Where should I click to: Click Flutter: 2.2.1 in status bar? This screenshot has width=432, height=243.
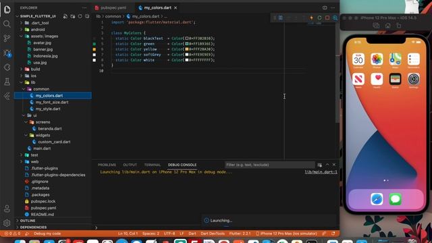coord(240,234)
